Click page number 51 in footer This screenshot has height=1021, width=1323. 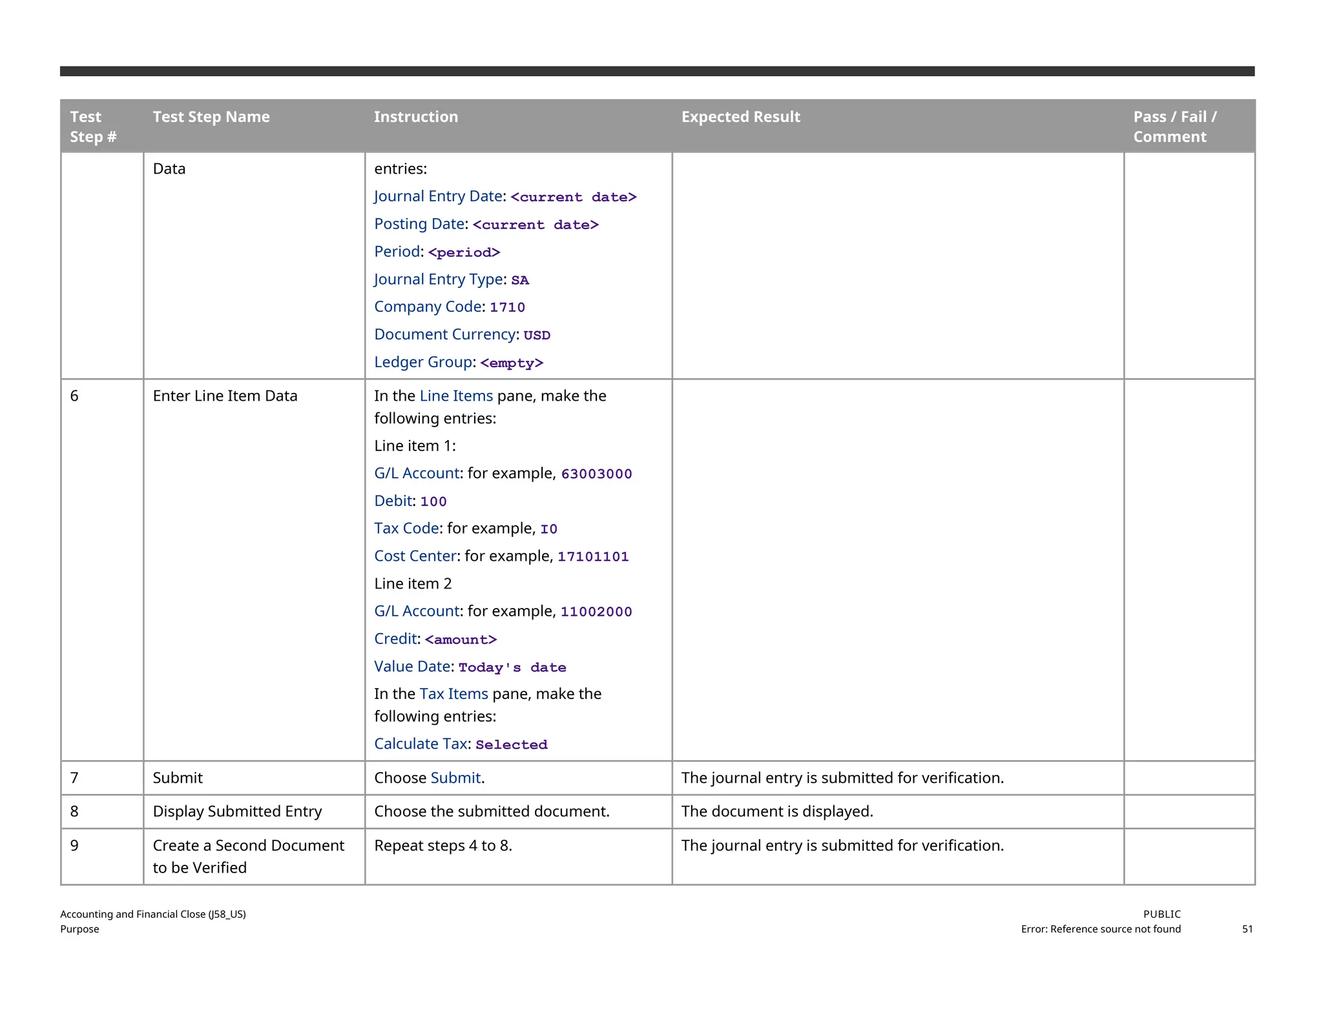[x=1247, y=929]
